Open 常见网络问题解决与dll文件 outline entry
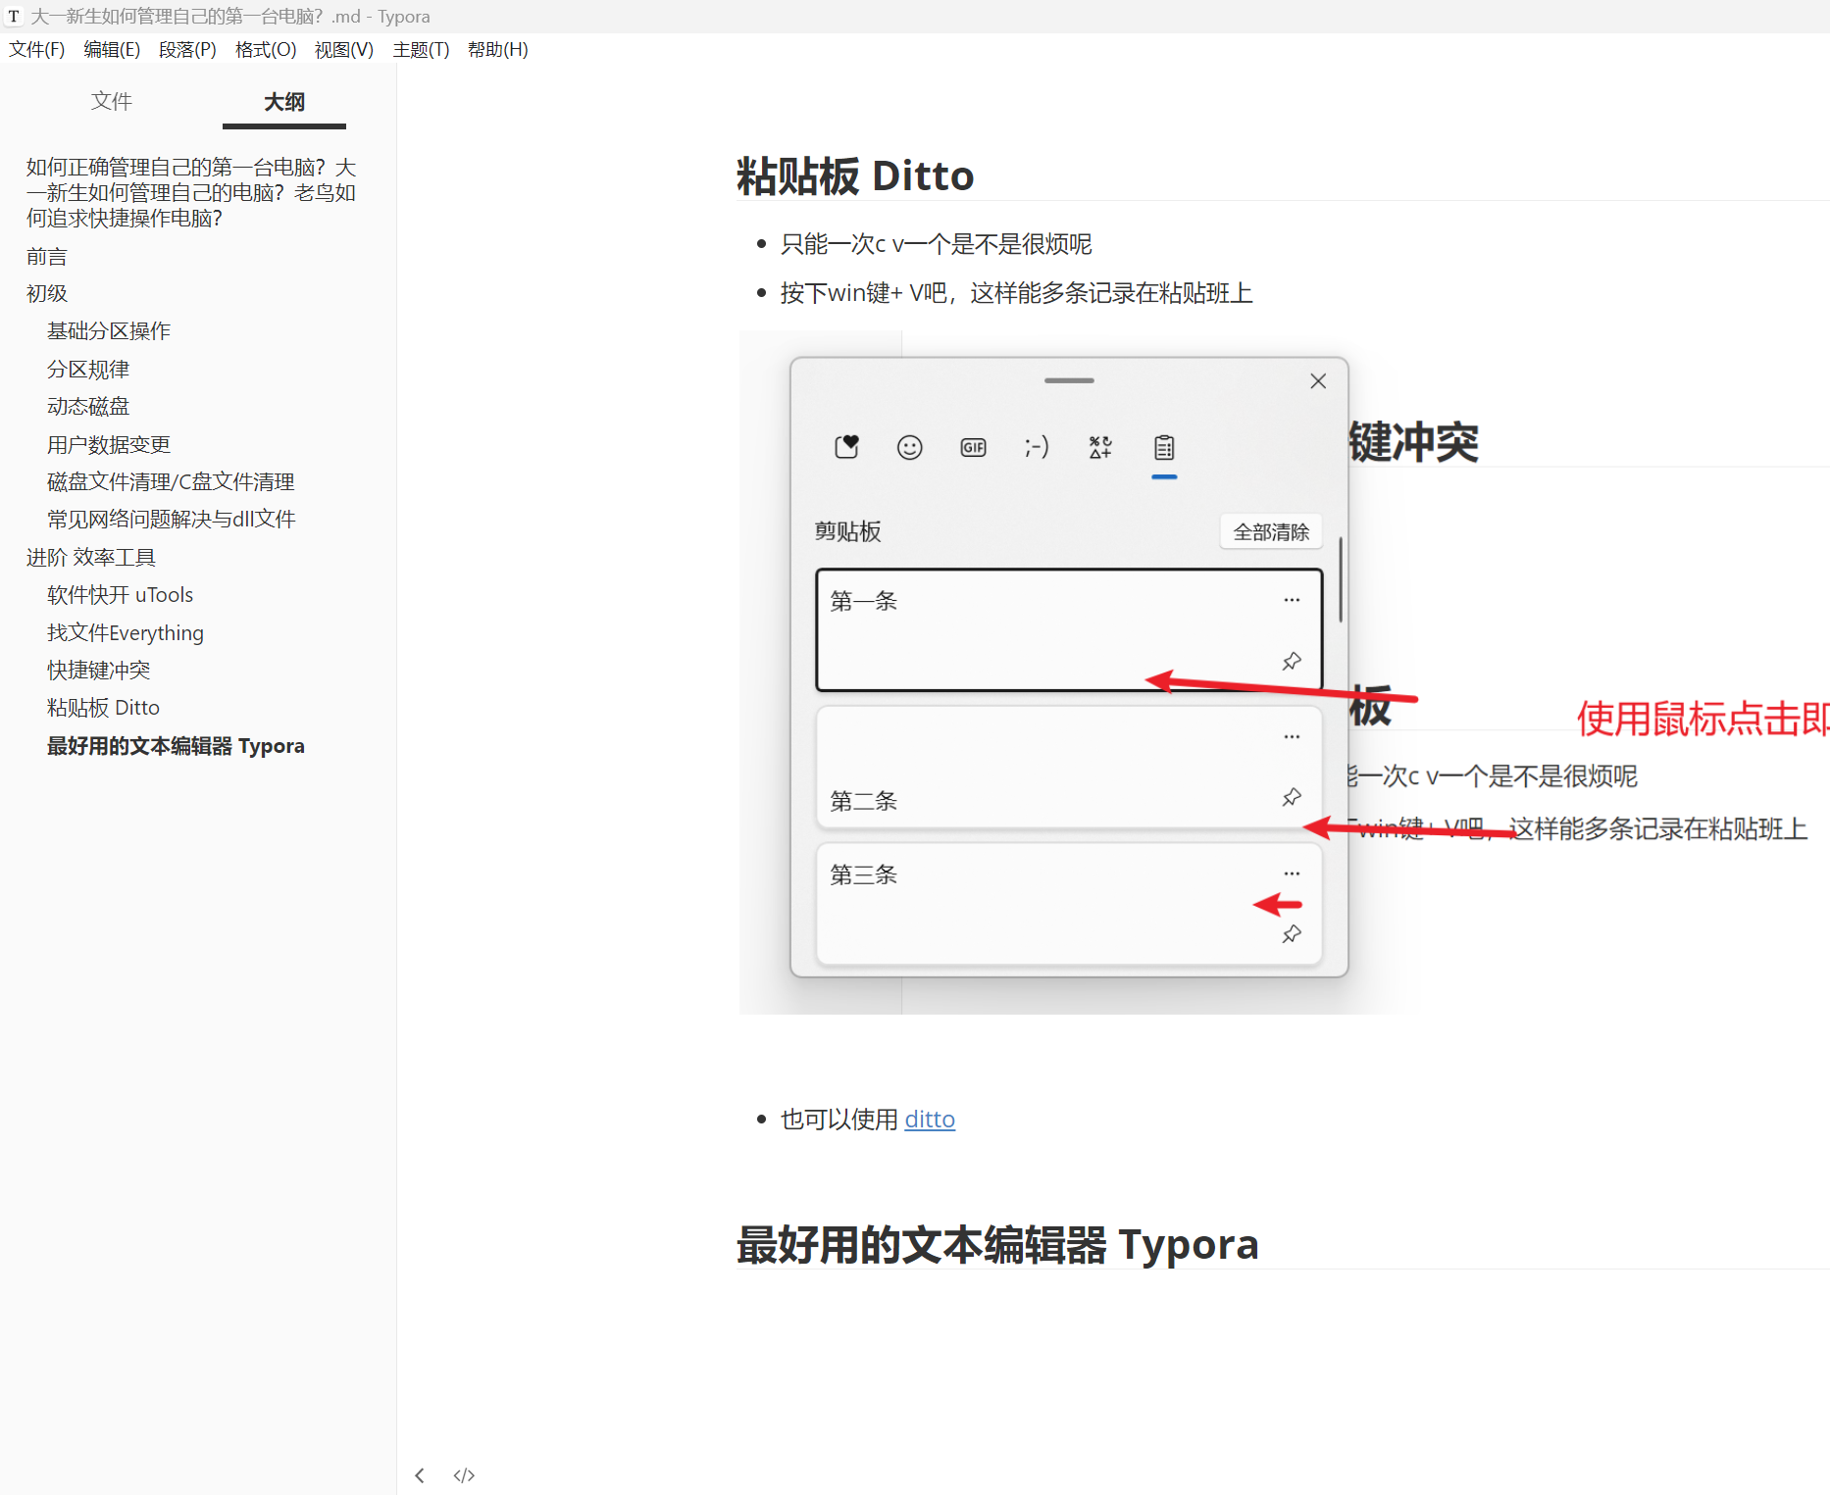 (172, 520)
